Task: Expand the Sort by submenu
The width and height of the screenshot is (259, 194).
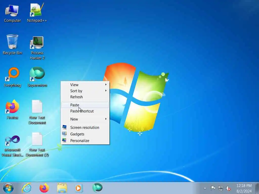Action: [85, 91]
